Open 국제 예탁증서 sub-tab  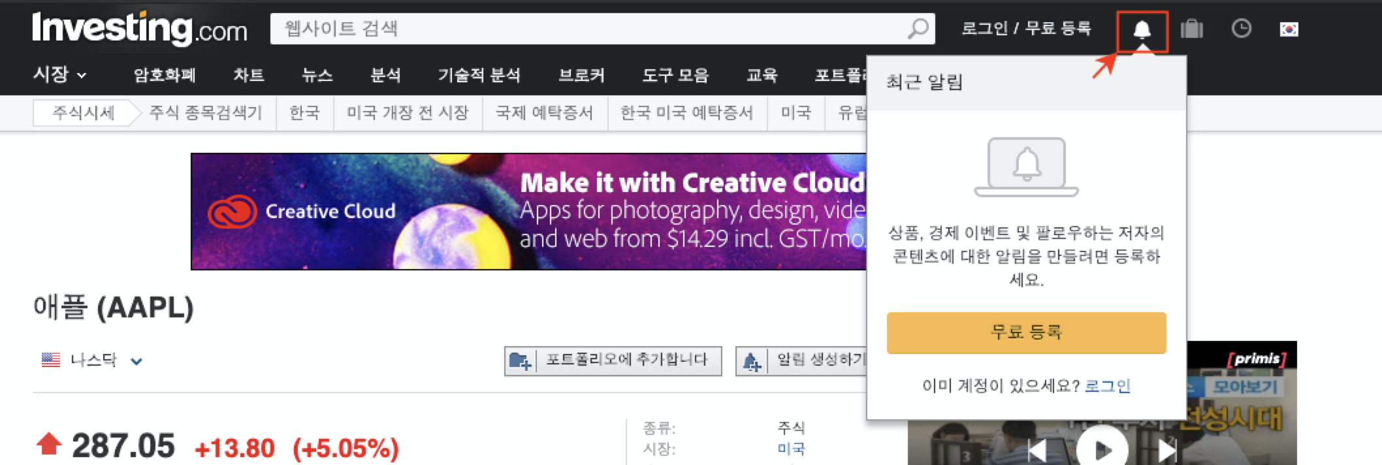tap(545, 113)
